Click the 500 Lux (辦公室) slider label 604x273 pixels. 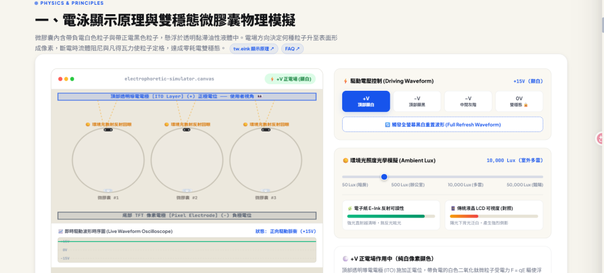pyautogui.click(x=408, y=185)
